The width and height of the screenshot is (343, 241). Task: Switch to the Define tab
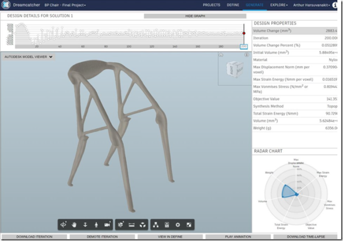[x=233, y=5]
